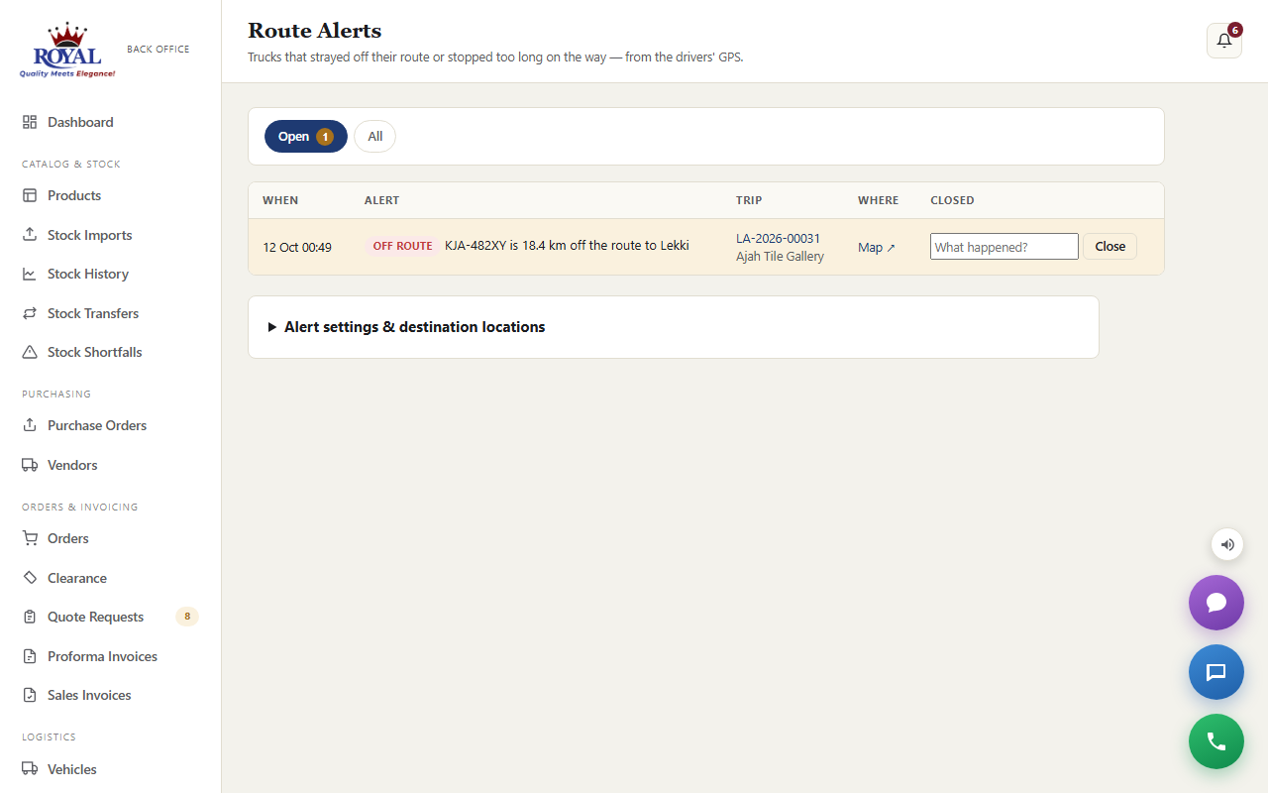The width and height of the screenshot is (1268, 793).
Task: Open trip LA-2026-00031
Action: point(779,239)
